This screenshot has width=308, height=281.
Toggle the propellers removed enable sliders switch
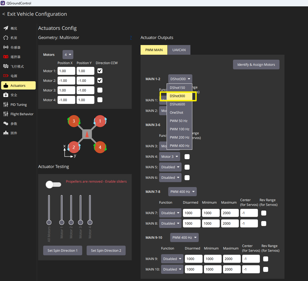pos(53,185)
